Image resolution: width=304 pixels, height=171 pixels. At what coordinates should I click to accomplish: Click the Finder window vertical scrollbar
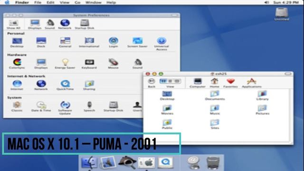(291, 115)
